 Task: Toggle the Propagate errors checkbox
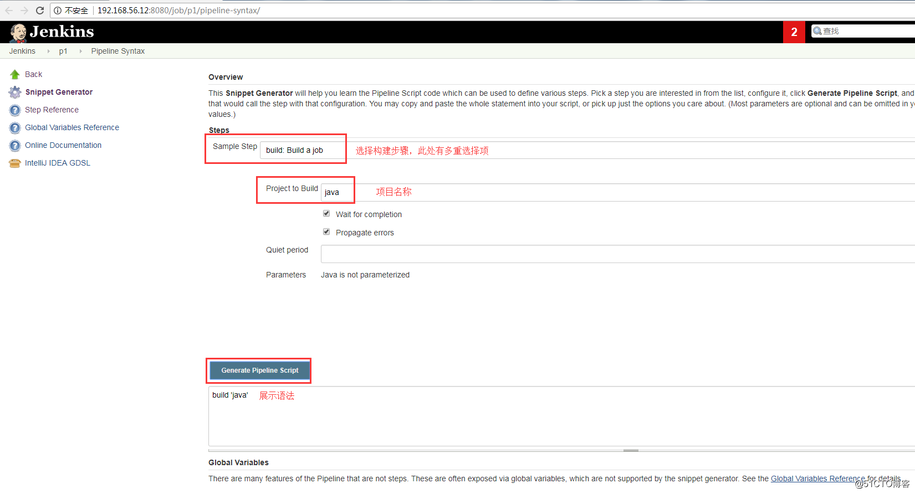click(x=326, y=232)
